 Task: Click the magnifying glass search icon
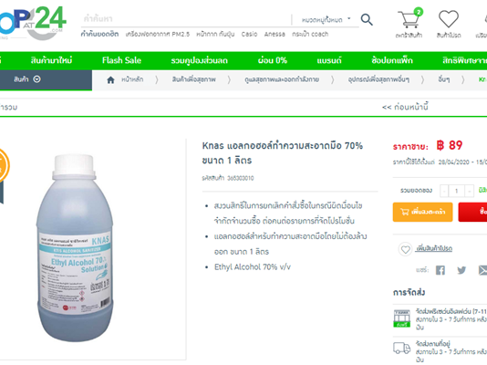click(367, 19)
